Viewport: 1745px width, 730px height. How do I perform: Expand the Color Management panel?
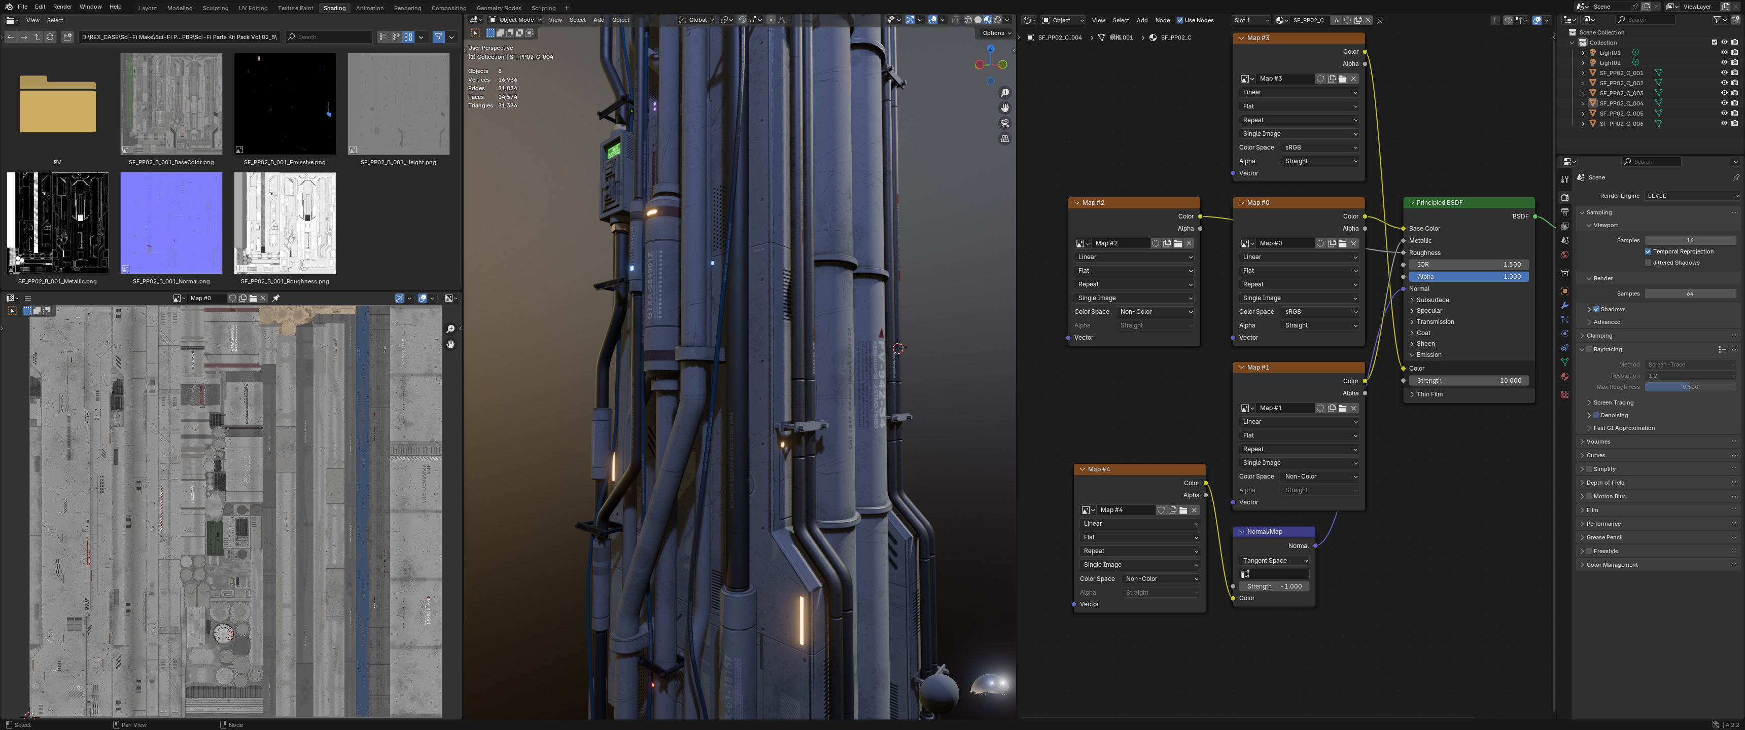pos(1612,565)
